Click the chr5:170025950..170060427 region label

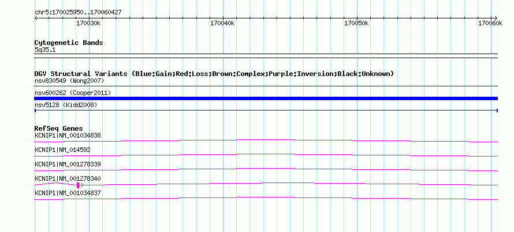pos(78,13)
